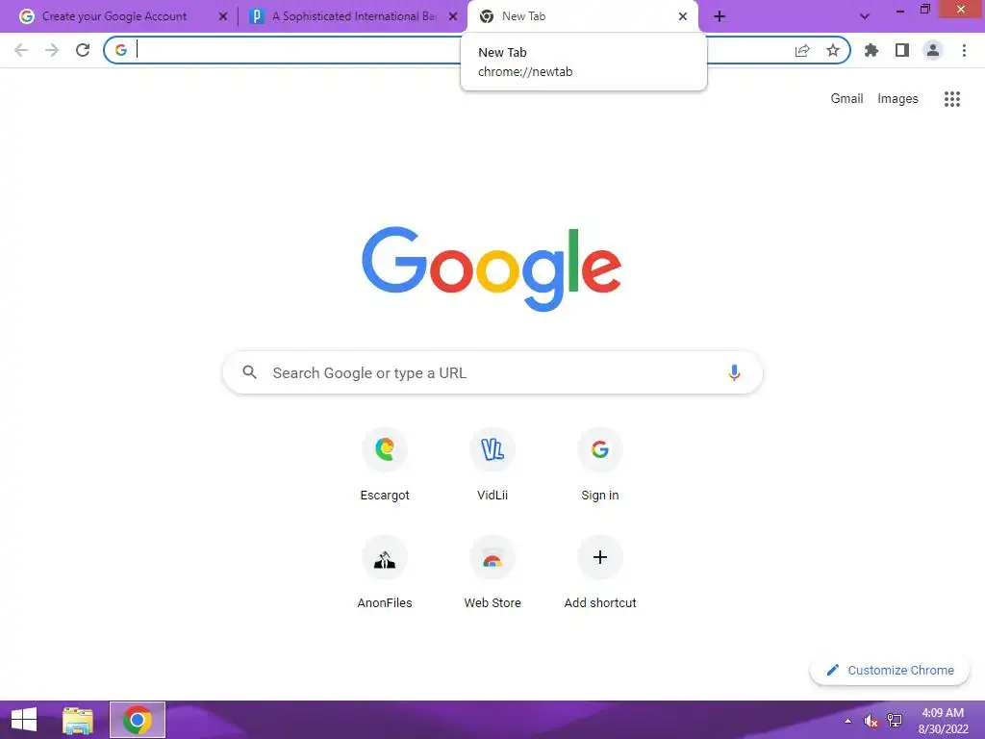The height and width of the screenshot is (739, 985).
Task: Switch to Create your Google Account tab
Action: [x=114, y=16]
